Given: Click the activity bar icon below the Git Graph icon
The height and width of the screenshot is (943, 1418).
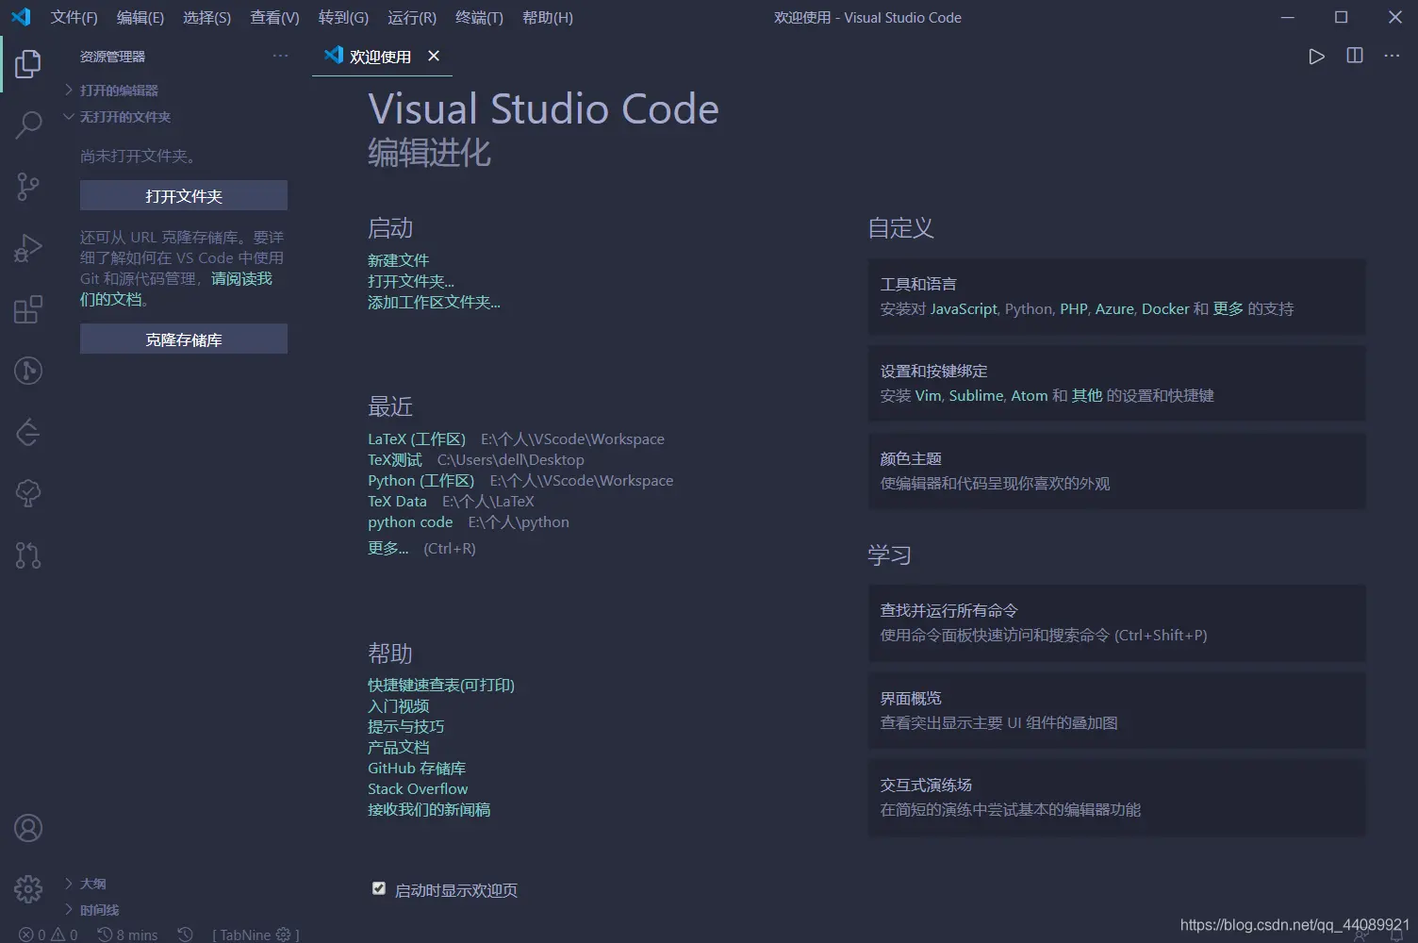Looking at the screenshot, I should 28,432.
